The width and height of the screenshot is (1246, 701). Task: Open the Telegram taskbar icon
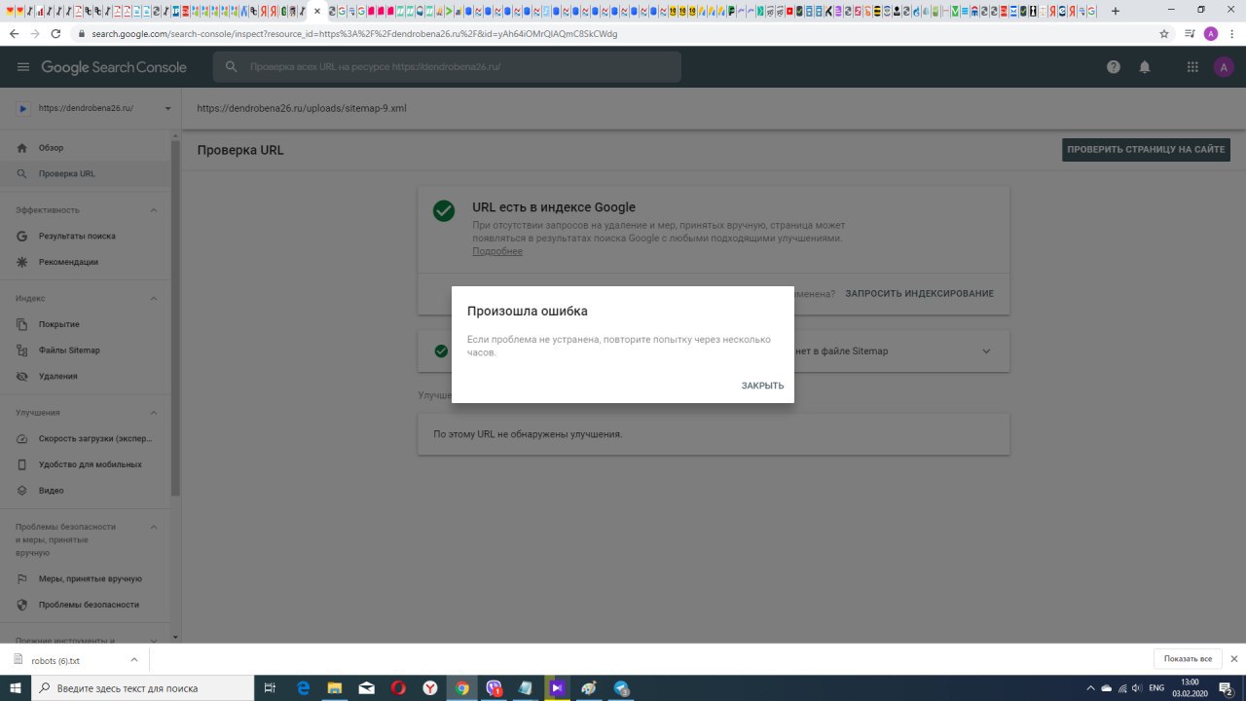(621, 688)
